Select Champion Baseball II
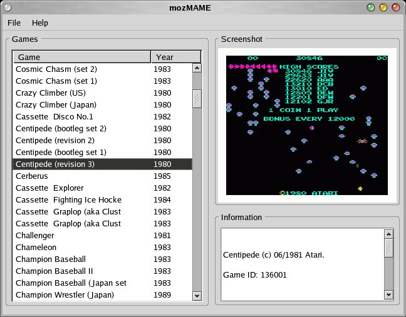 [x=103, y=271]
